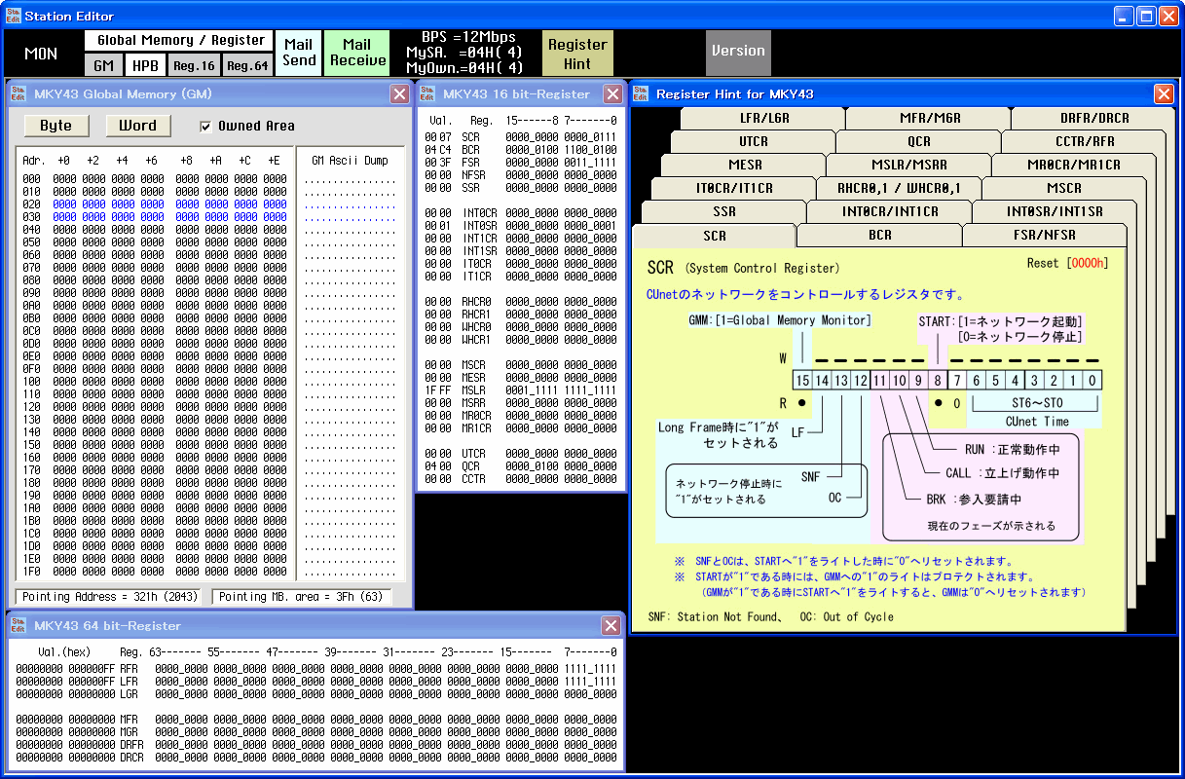
Task: Open the Mail Receive panel
Action: point(356,53)
